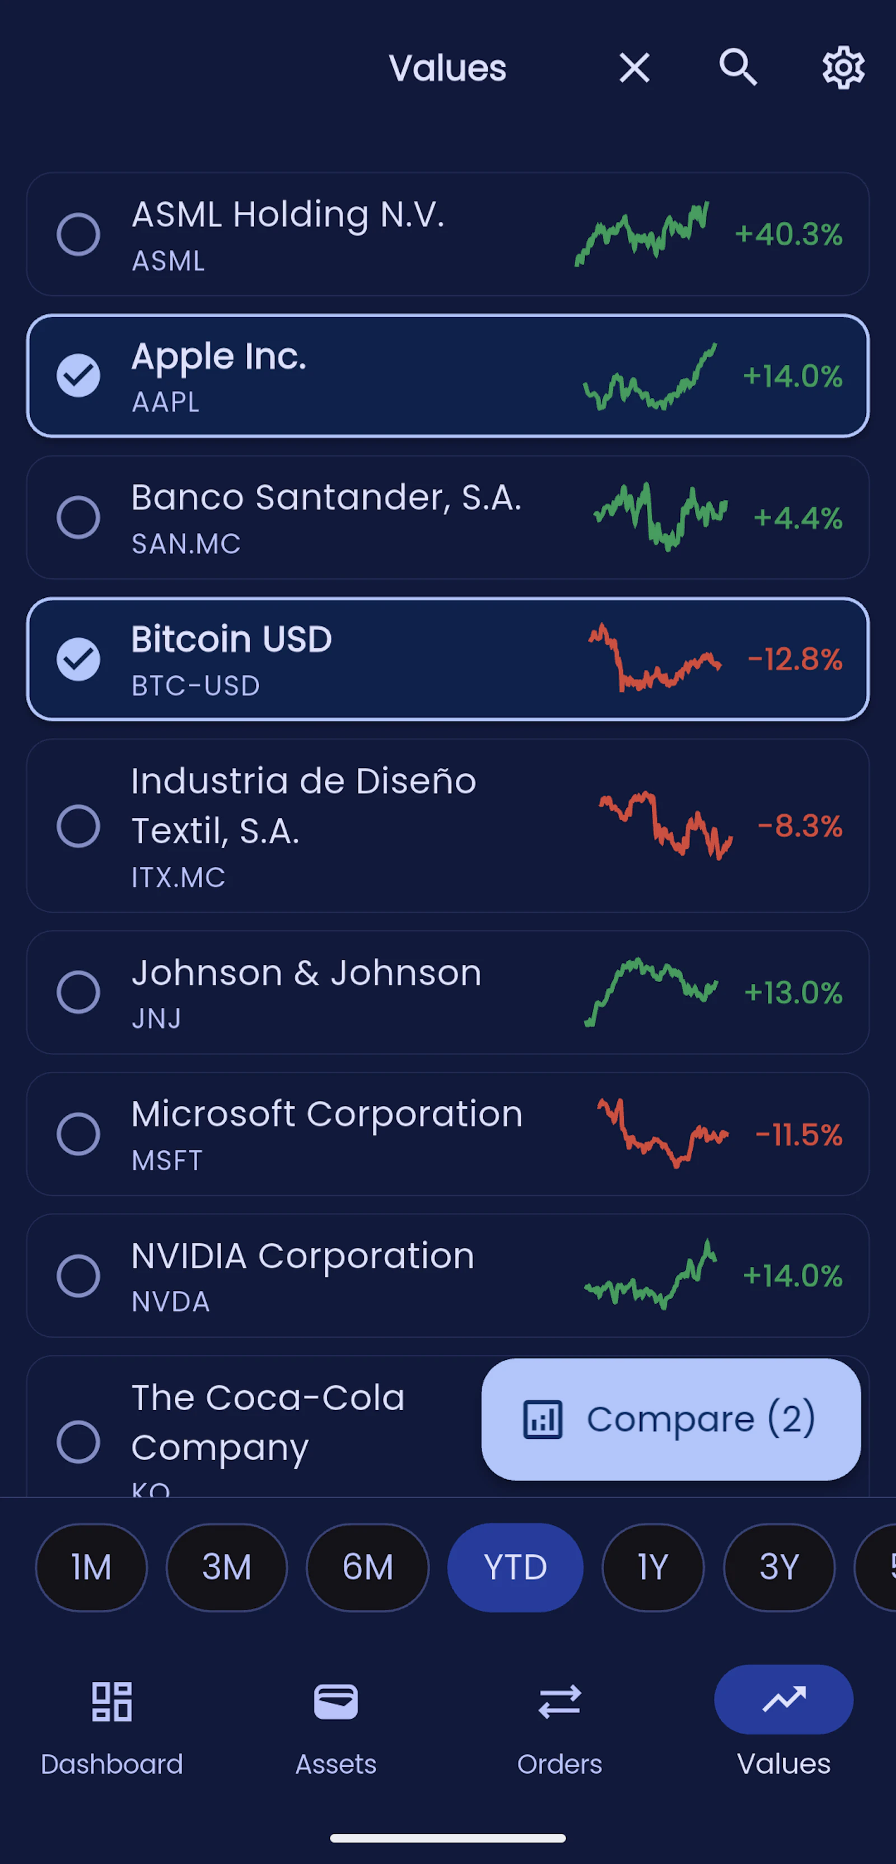Tap the Banco Santander +4.4% figure
The width and height of the screenshot is (896, 1864).
coord(797,518)
